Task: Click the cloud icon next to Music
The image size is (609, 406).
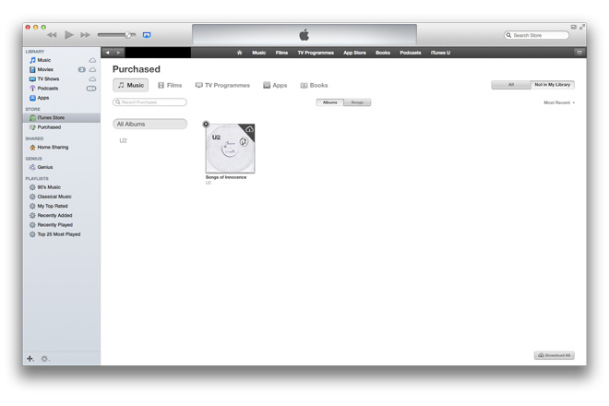Action: [x=92, y=60]
